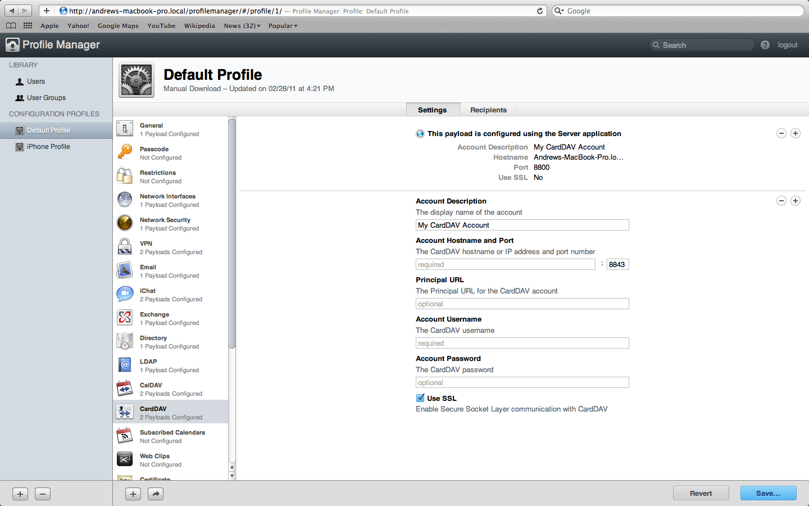Viewport: 809px width, 506px height.
Task: Select the Directory payload icon
Action: (x=125, y=341)
